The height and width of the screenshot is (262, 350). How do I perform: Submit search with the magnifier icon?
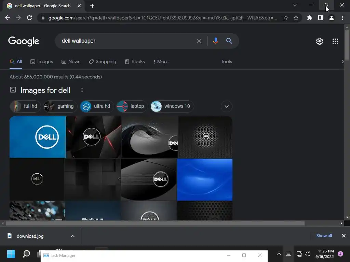[x=229, y=41]
